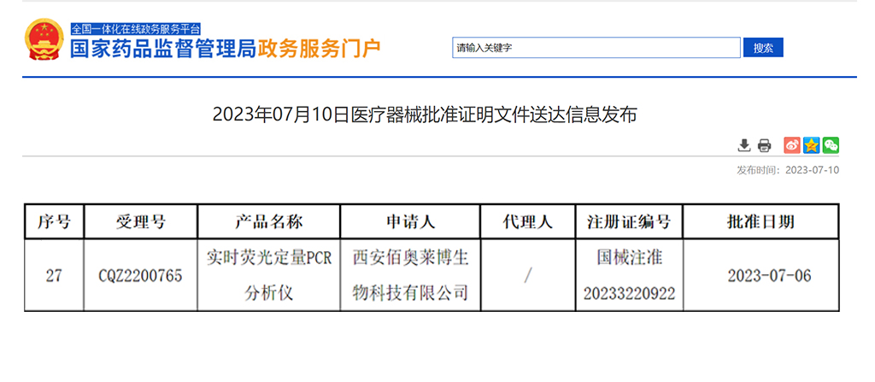
Task: Click applicant 西安佰奥莱博生物科技有限公司 cell
Action: coord(410,275)
